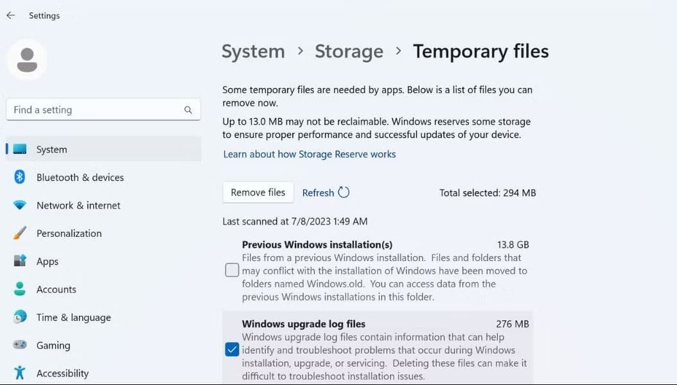Open Learn about how Storage Reserve works
The image size is (677, 385).
point(309,154)
